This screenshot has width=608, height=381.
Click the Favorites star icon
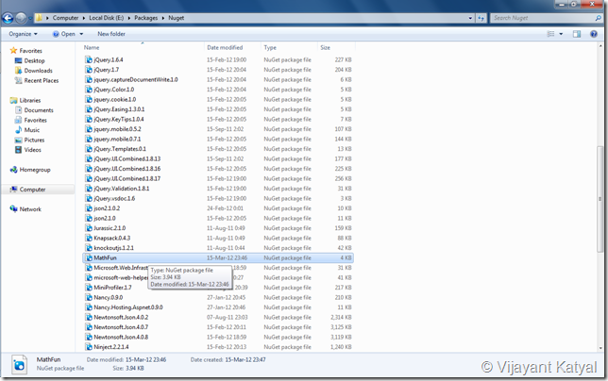pyautogui.click(x=13, y=51)
